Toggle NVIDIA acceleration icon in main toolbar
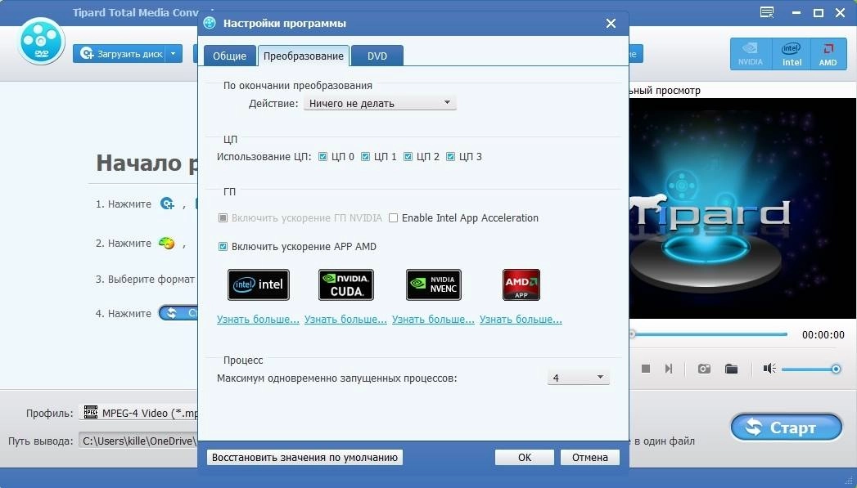Screen dimensions: 857x488 750,54
